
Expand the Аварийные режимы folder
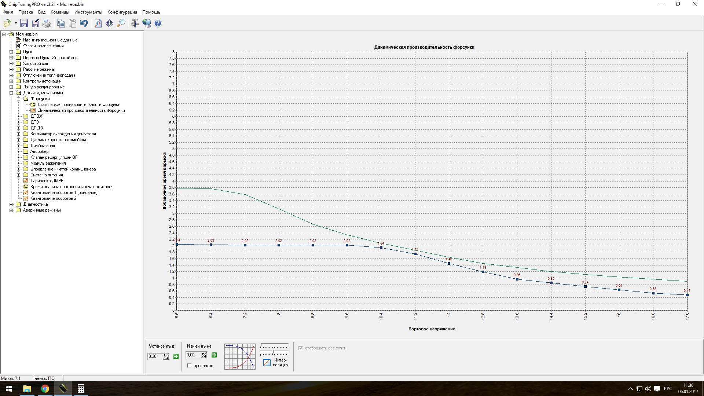pos(11,210)
